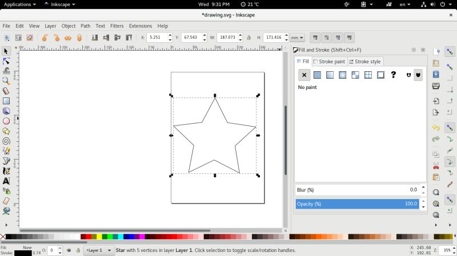Click the stroke color indicator in status bar
The height and width of the screenshot is (256, 457).
pyautogui.click(x=23, y=253)
